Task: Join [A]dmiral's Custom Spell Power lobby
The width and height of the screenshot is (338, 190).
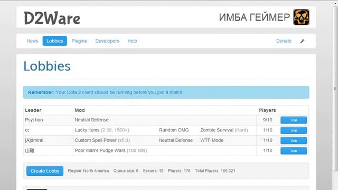Action: 294,140
